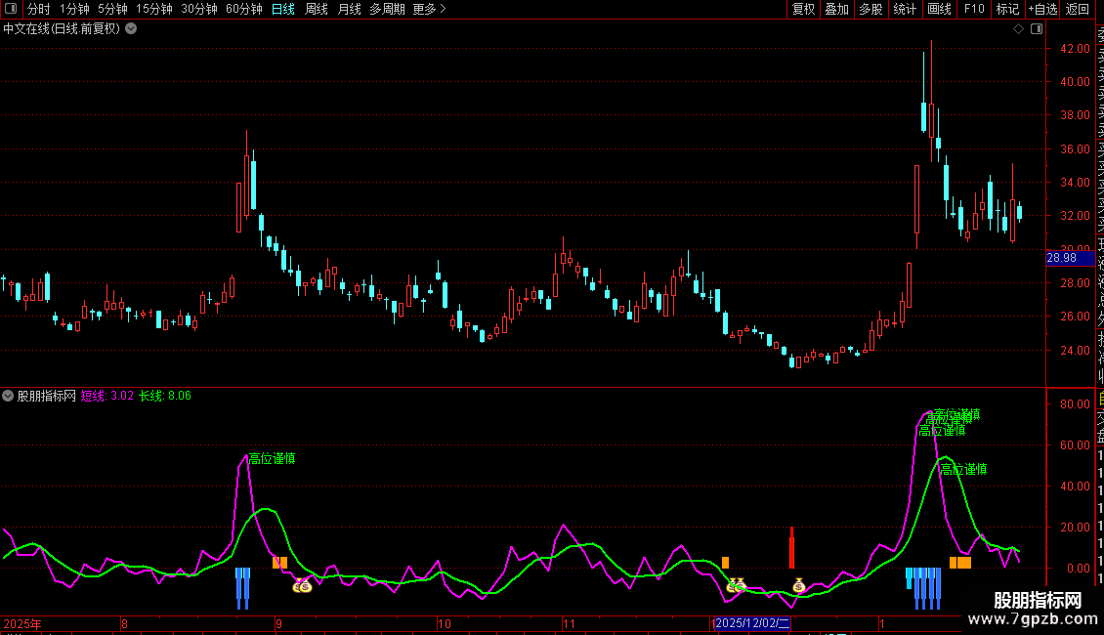
Task: Expand the 更多 period options
Action: [x=429, y=9]
